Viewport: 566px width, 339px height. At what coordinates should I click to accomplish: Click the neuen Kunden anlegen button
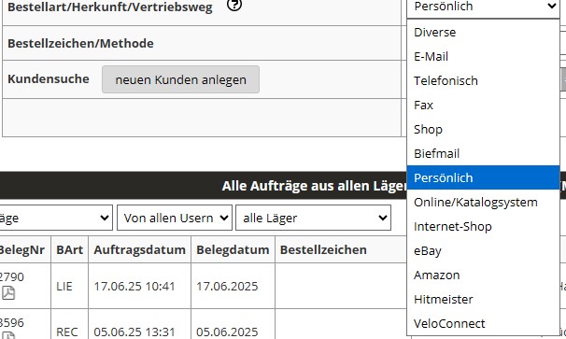point(180,79)
